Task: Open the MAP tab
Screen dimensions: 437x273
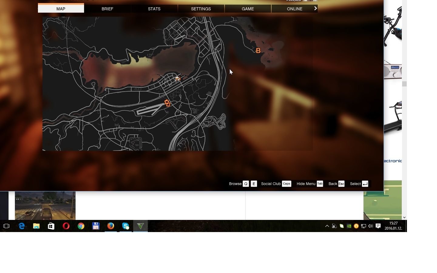Action: pos(61,9)
